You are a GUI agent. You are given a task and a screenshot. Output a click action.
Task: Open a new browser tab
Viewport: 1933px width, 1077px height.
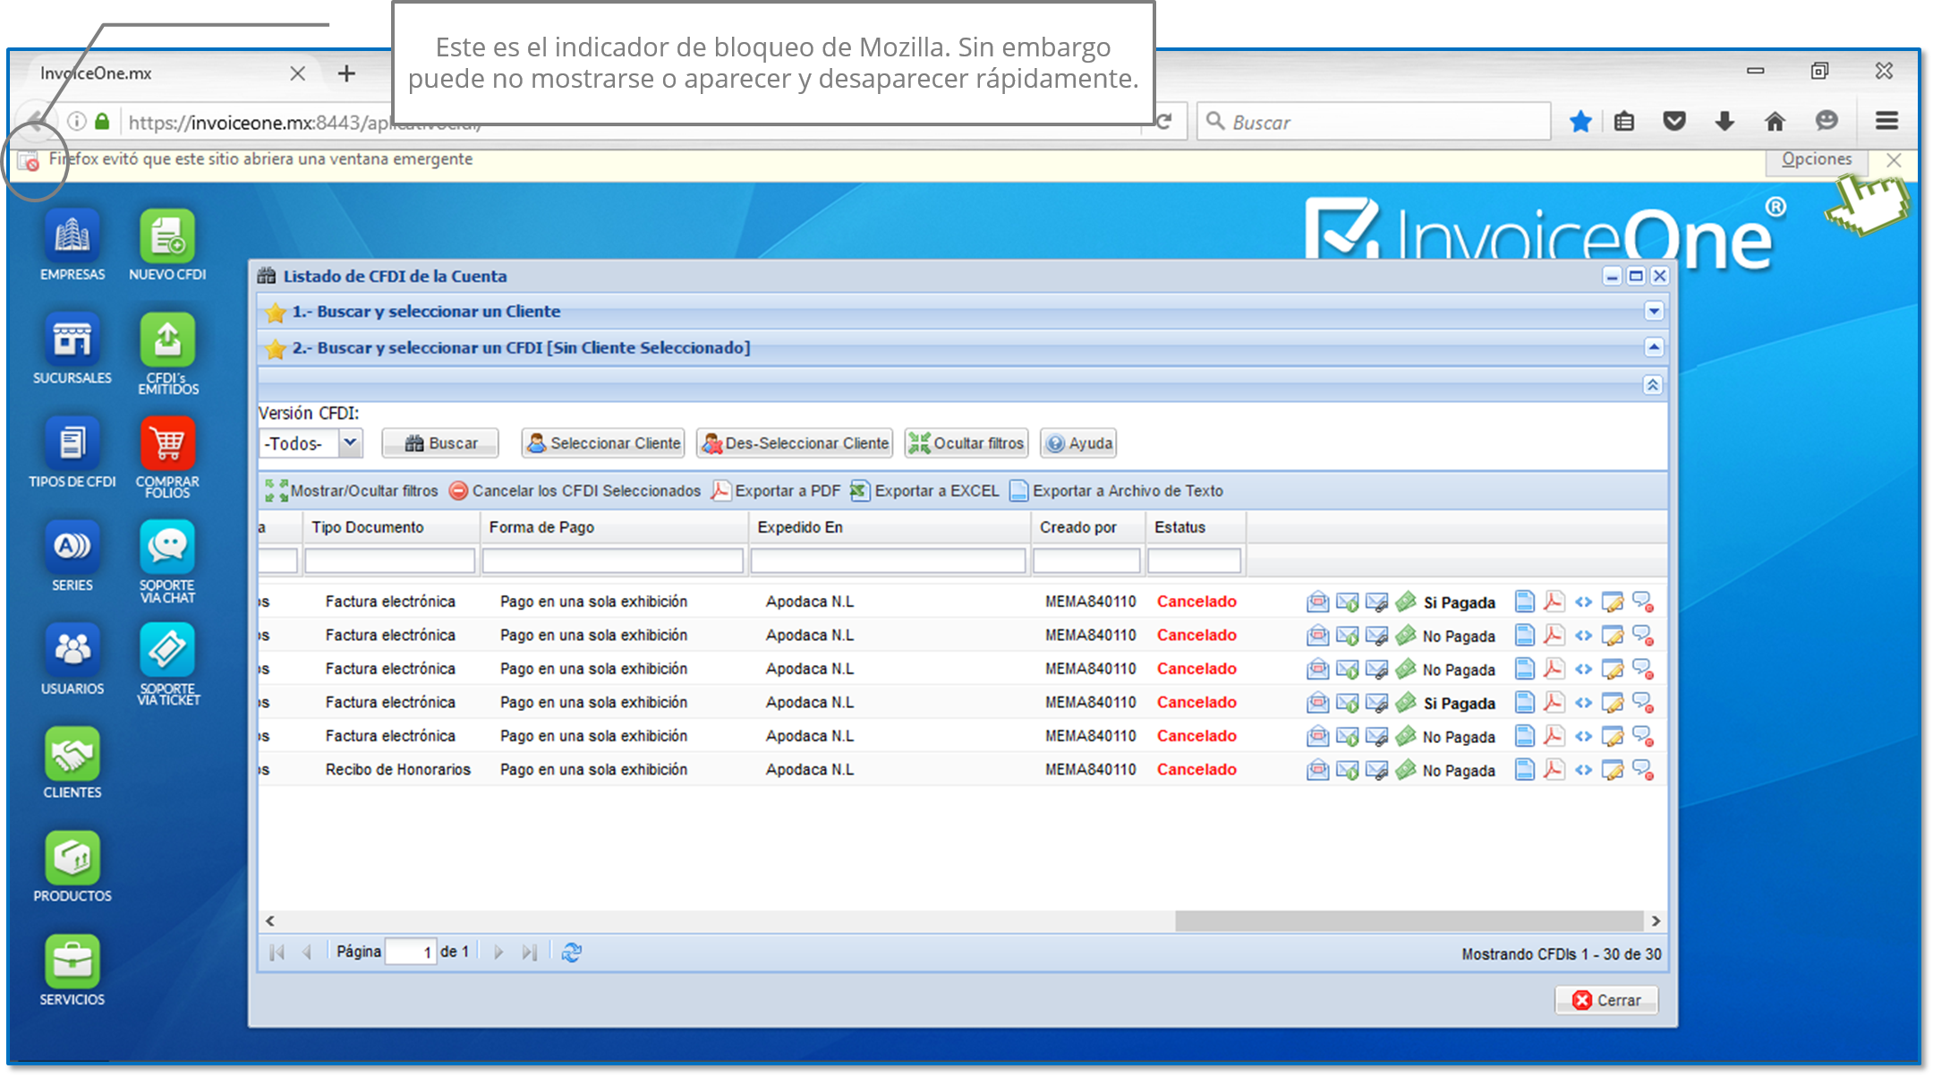(346, 73)
